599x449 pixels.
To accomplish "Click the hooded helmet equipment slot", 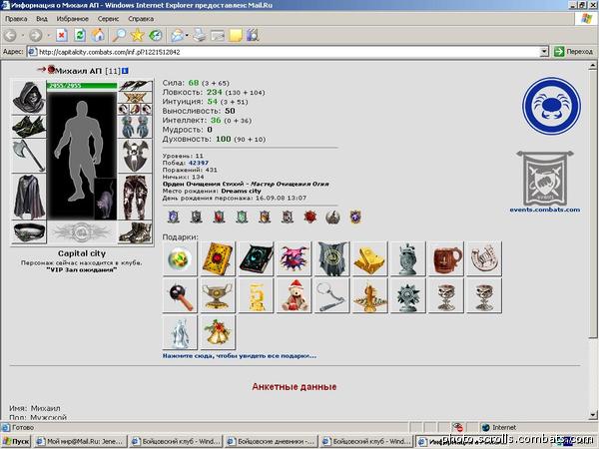I will coord(29,97).
